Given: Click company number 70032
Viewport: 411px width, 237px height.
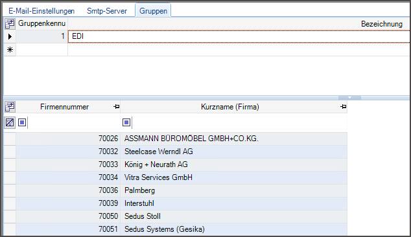Looking at the screenshot, I should click(108, 152).
